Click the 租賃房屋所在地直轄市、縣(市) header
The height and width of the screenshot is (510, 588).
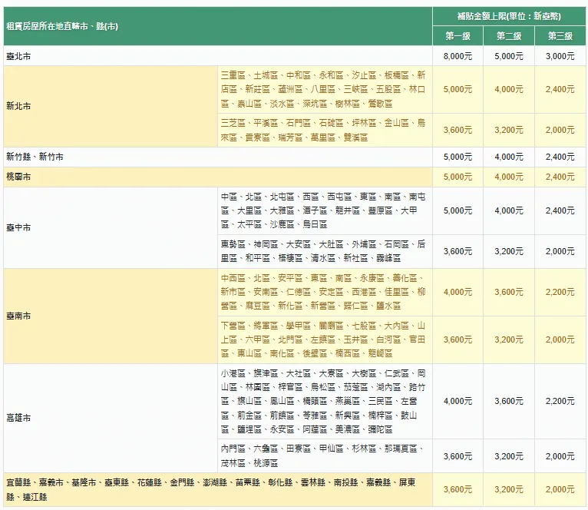62,25
